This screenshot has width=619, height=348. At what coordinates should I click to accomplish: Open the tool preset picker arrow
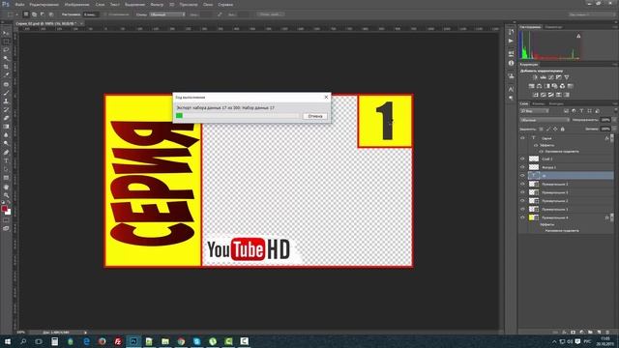pos(17,14)
